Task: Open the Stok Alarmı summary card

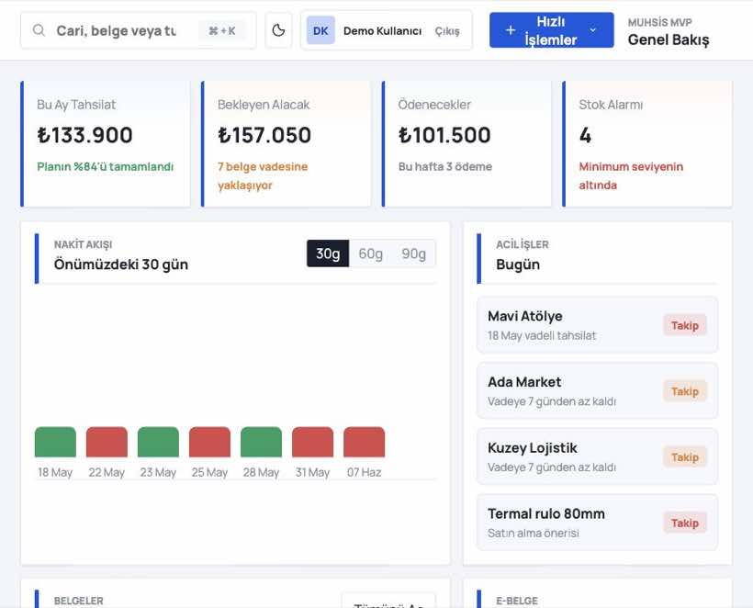Action: (x=647, y=143)
